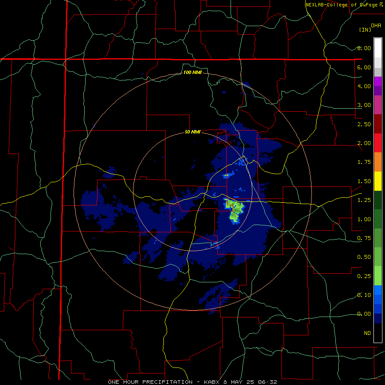This screenshot has height=385, width=385.
Task: Pick the lime green swatch beside 0.25
Action: [378, 276]
